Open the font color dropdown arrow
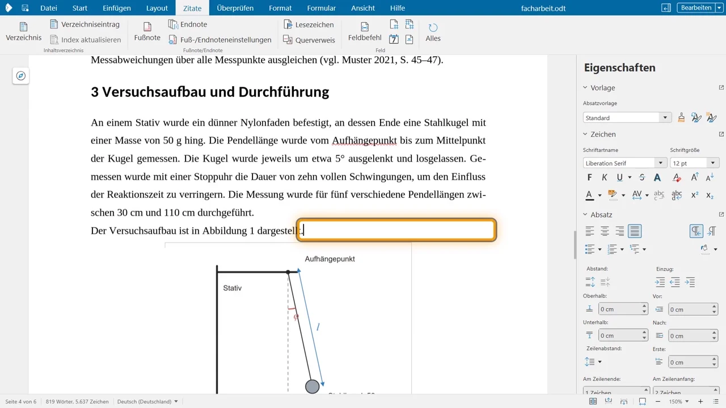Viewport: 726px width, 408px height. point(600,195)
